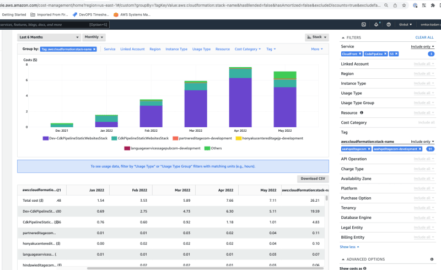Screen dimensions: 441x270
Task: Click the usage data info banner link text
Action: pyautogui.click(x=173, y=166)
